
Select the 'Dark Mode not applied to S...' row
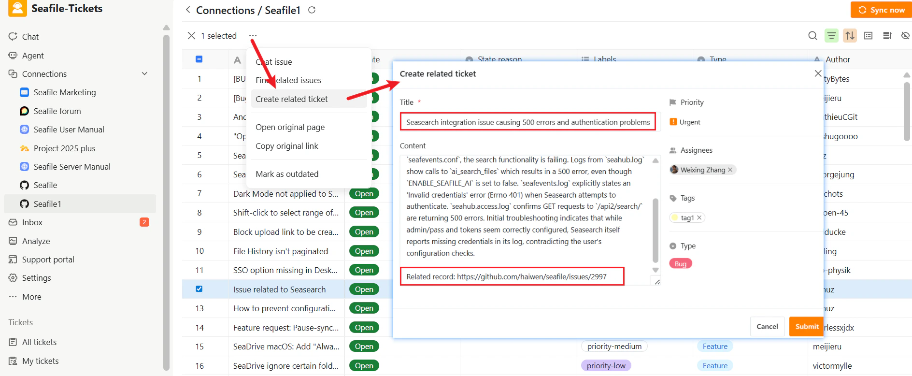coord(286,194)
